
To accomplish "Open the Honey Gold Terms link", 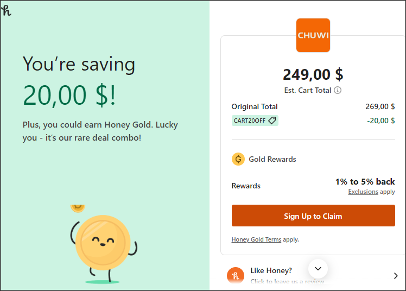I will [256, 239].
